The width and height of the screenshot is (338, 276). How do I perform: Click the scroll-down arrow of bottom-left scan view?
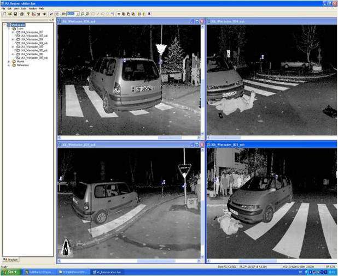click(202, 257)
